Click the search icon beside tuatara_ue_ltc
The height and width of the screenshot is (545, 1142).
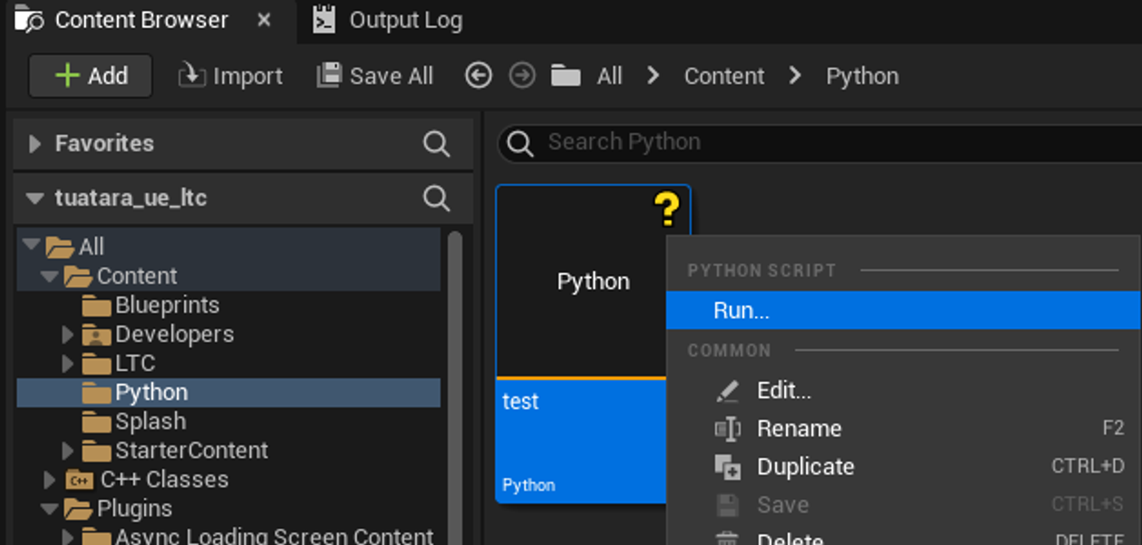click(436, 198)
